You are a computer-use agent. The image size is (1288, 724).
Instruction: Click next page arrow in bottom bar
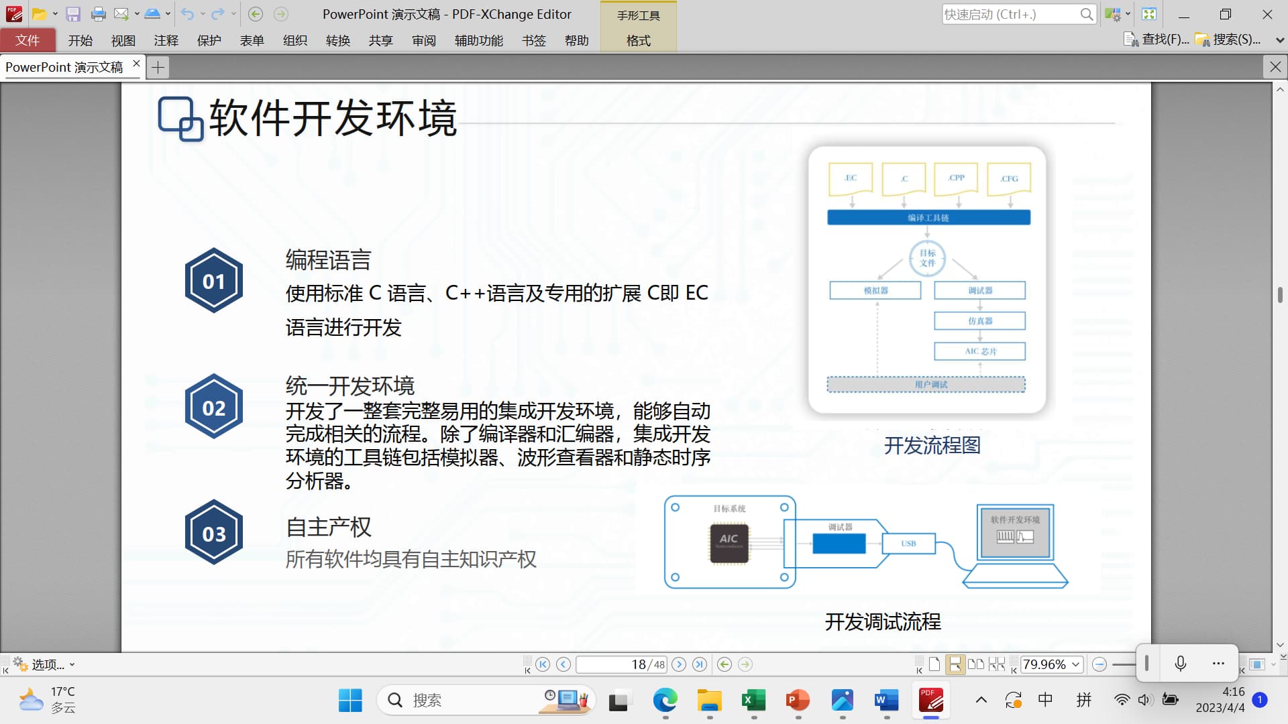pyautogui.click(x=679, y=664)
